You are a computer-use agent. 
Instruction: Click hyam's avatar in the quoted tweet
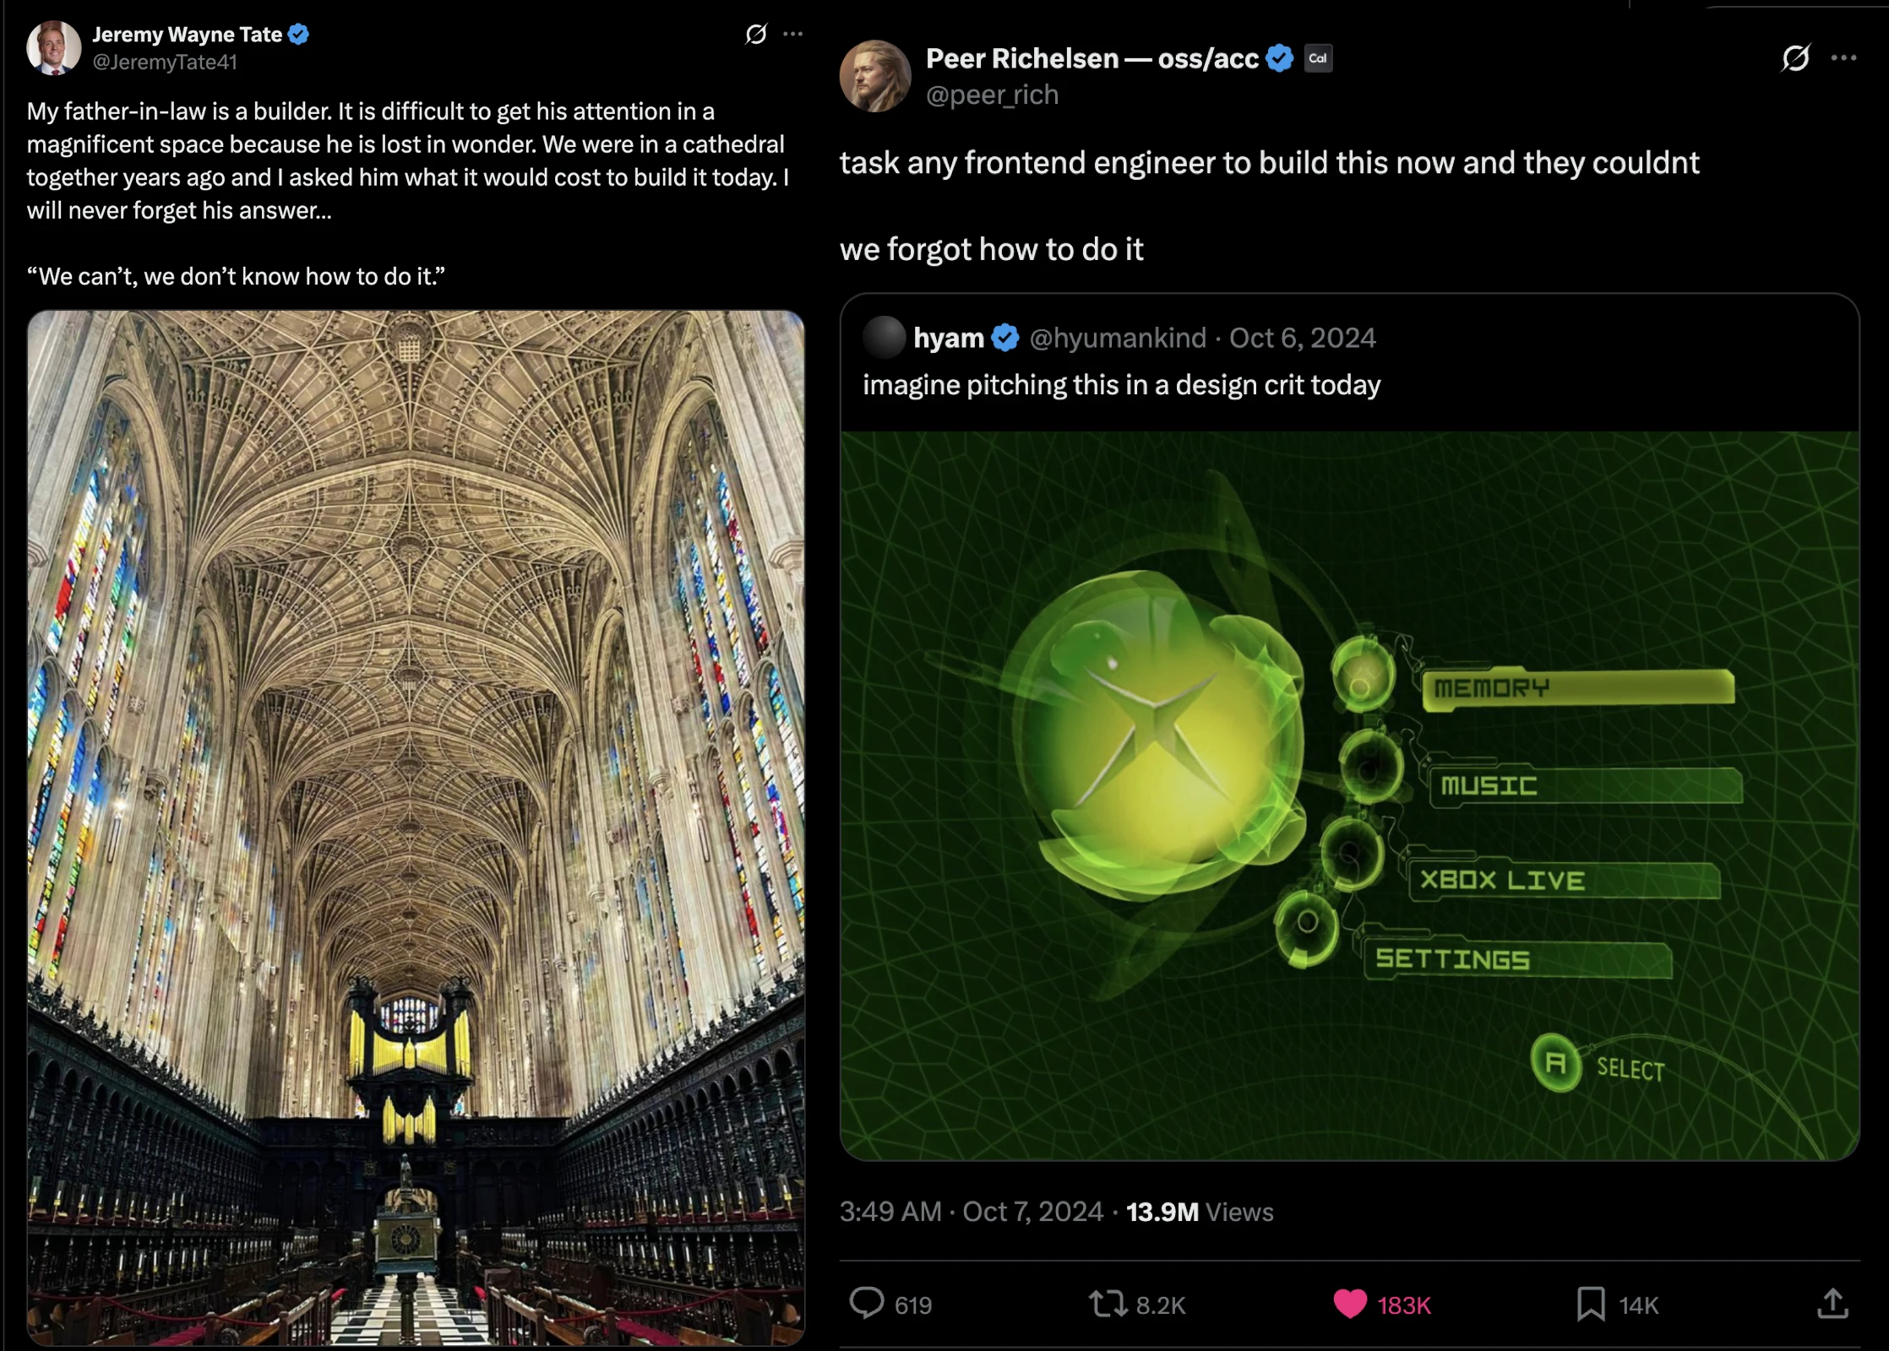pyautogui.click(x=884, y=338)
